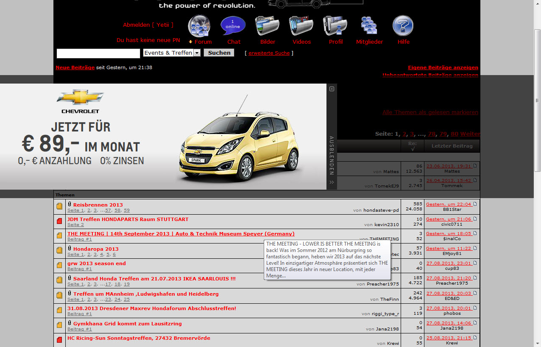Open Seite 2 of JDM Treffen thread
Screen dimensions: 541x347
76,225
